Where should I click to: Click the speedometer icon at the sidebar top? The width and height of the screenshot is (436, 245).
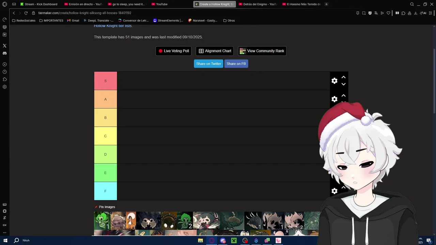tap(4, 19)
